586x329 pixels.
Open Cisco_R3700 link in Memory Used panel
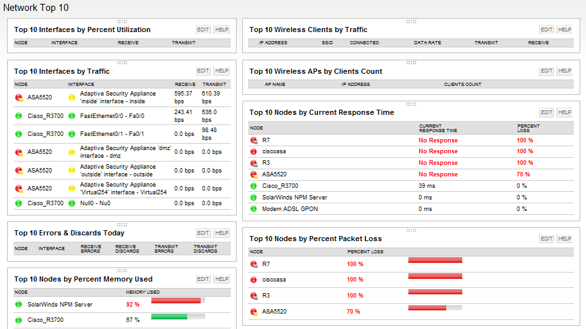(46, 320)
